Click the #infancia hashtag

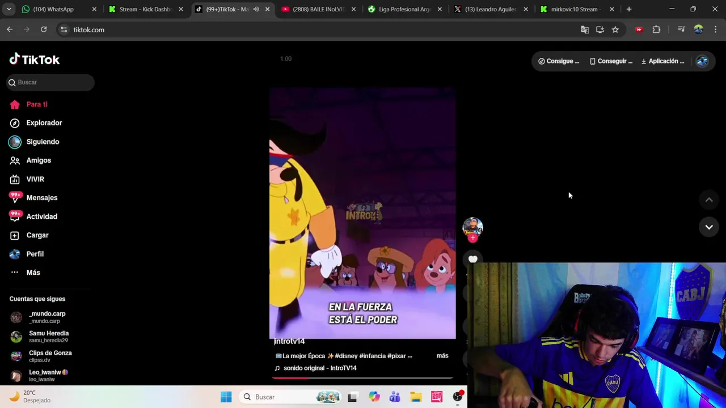tap(373, 356)
